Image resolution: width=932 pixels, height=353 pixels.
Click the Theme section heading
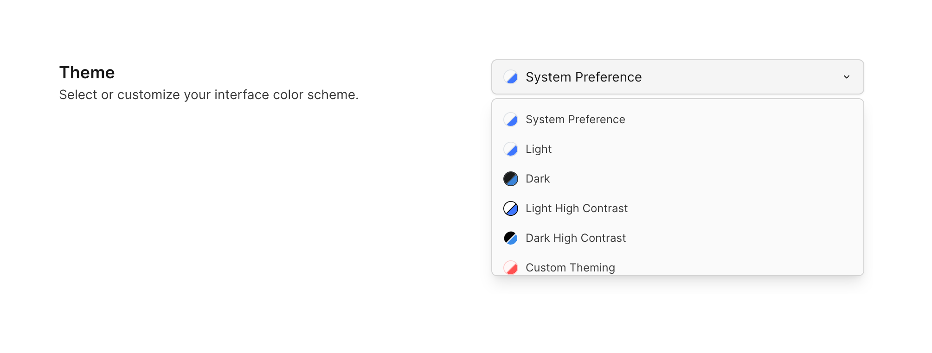coord(87,73)
